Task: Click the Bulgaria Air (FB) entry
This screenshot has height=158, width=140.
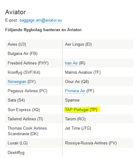Action: point(23,54)
